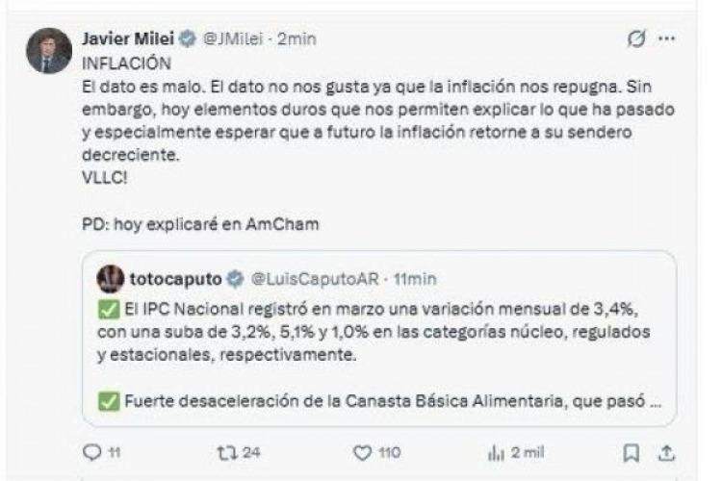The height and width of the screenshot is (481, 722).
Task: Click the verified badge next to totocaputo
Action: pos(234,279)
